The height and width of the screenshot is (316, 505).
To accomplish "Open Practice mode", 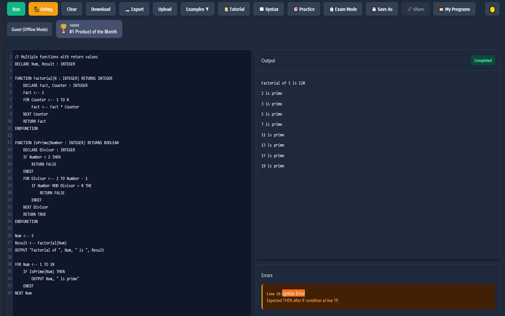I will 304,9.
